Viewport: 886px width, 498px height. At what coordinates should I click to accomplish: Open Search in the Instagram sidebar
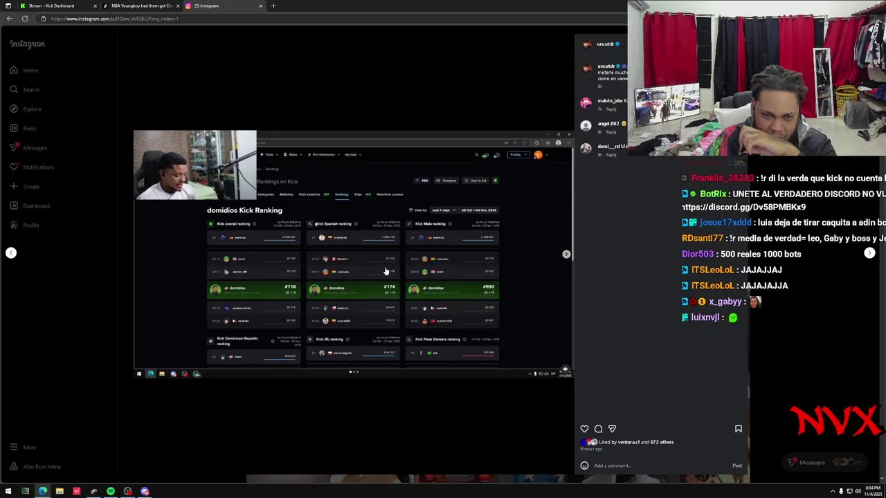25,89
